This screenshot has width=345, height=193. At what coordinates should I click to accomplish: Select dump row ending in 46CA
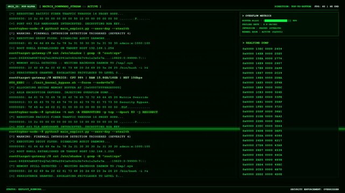tap(262, 155)
